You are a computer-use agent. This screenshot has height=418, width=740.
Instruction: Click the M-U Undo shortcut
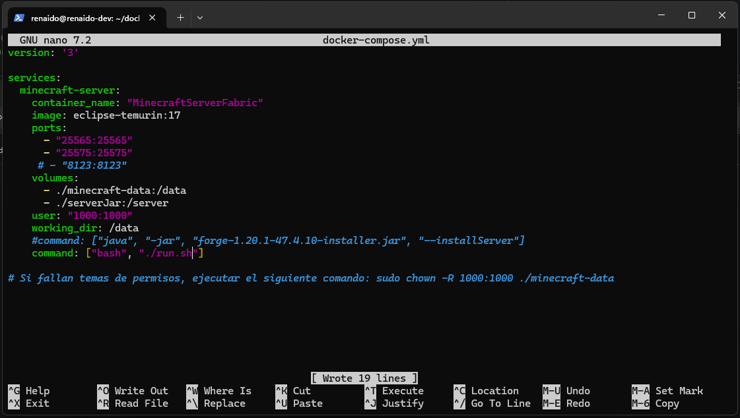click(x=566, y=391)
